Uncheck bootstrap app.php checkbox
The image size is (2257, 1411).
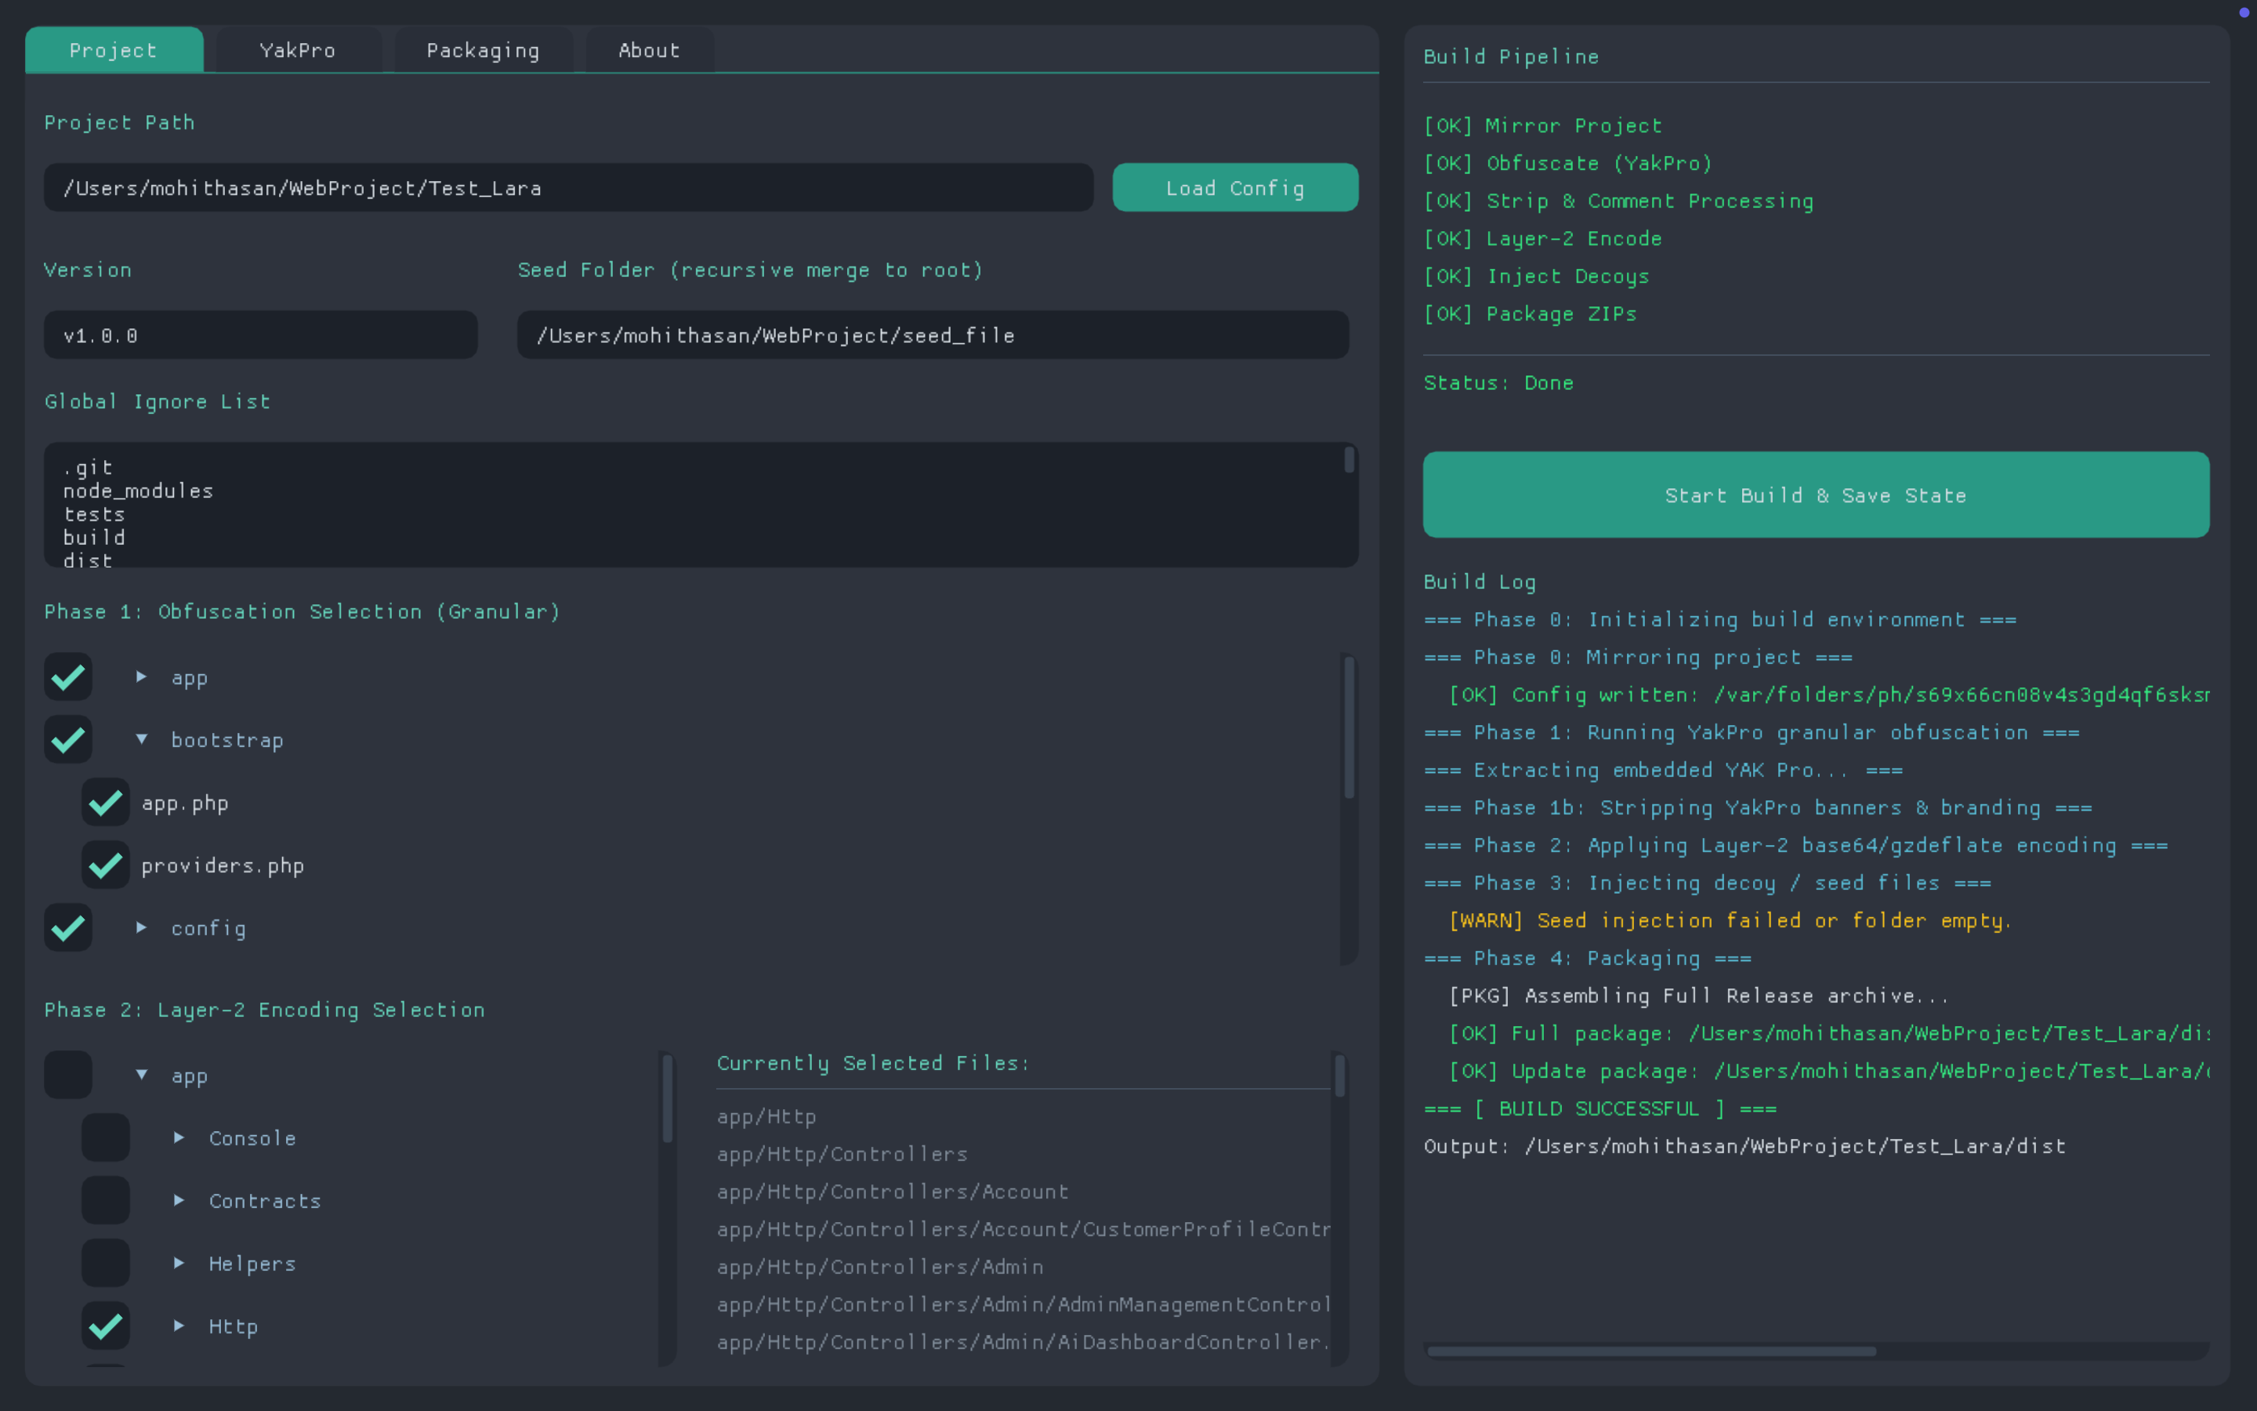[x=105, y=803]
